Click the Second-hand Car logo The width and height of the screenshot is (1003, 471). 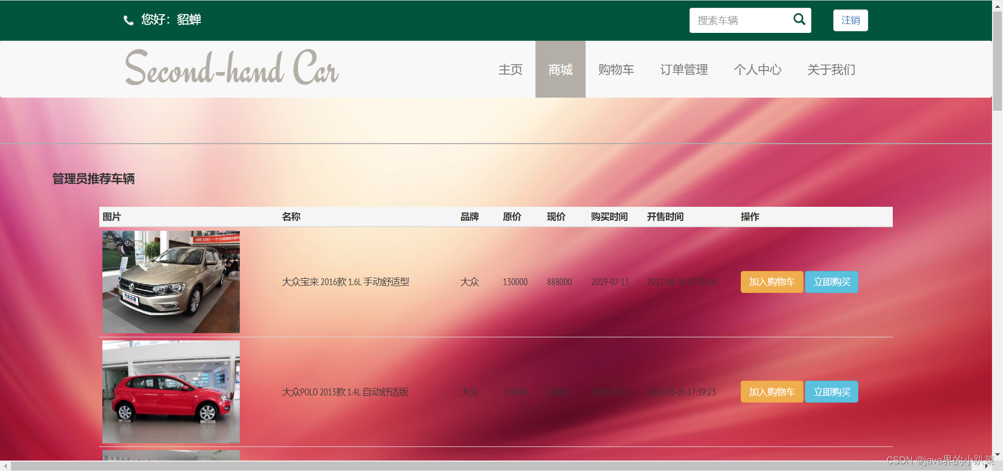(232, 68)
